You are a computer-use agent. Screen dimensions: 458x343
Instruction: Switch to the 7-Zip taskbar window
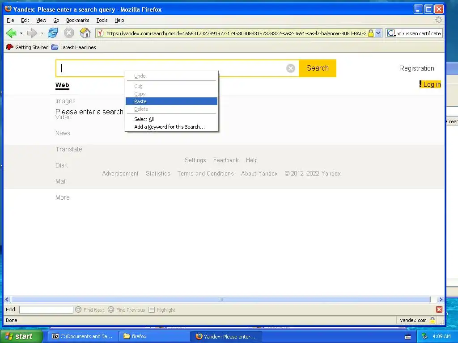[83, 336]
